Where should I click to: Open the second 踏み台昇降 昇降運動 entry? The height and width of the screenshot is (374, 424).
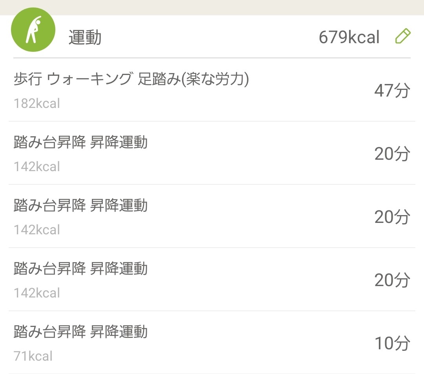click(81, 205)
